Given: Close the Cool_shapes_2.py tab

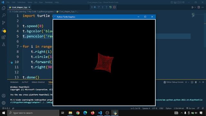Looking at the screenshot, I should point(29,7).
